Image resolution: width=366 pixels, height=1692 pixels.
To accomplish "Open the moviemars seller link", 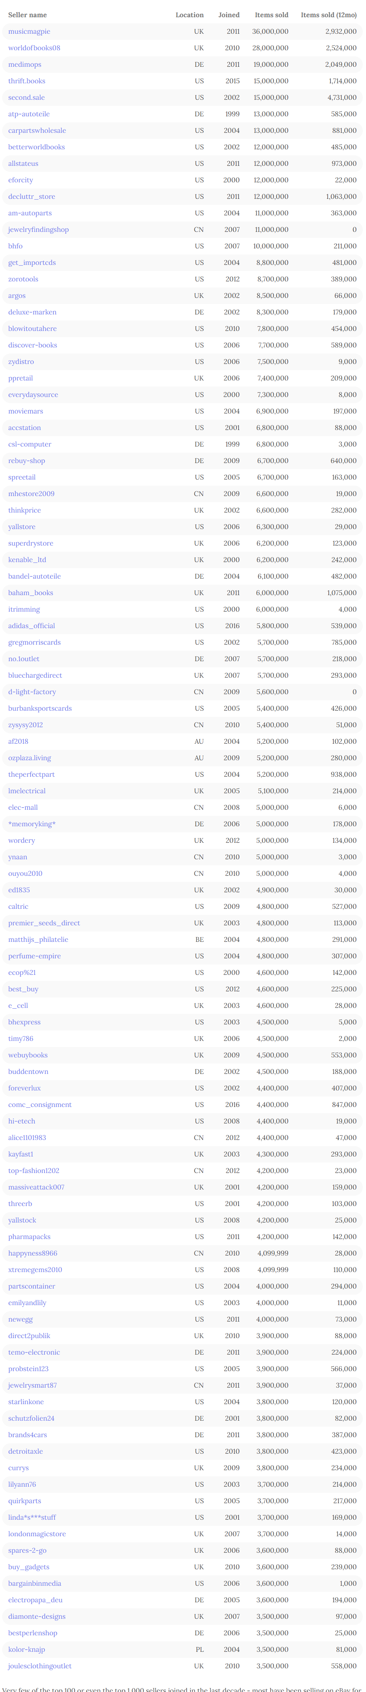I will (x=25, y=411).
